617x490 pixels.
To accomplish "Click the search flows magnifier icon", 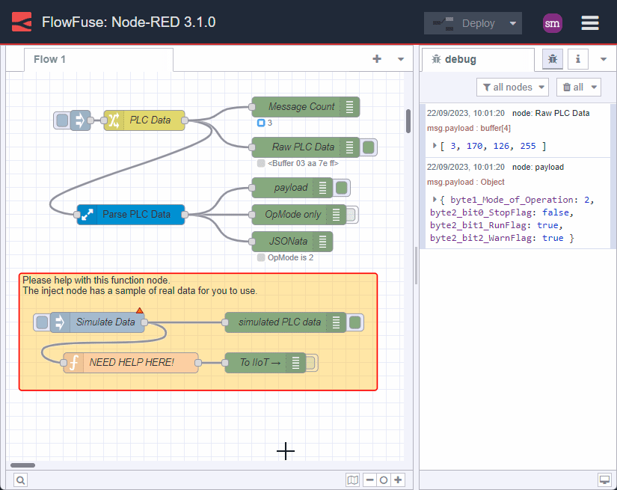I will pyautogui.click(x=20, y=480).
